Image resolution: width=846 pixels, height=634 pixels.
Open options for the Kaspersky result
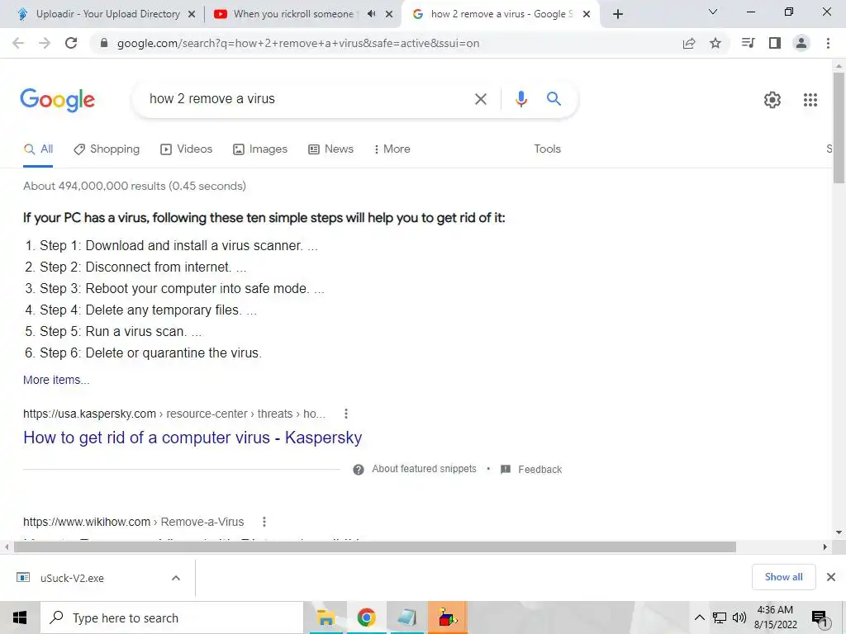(x=346, y=414)
